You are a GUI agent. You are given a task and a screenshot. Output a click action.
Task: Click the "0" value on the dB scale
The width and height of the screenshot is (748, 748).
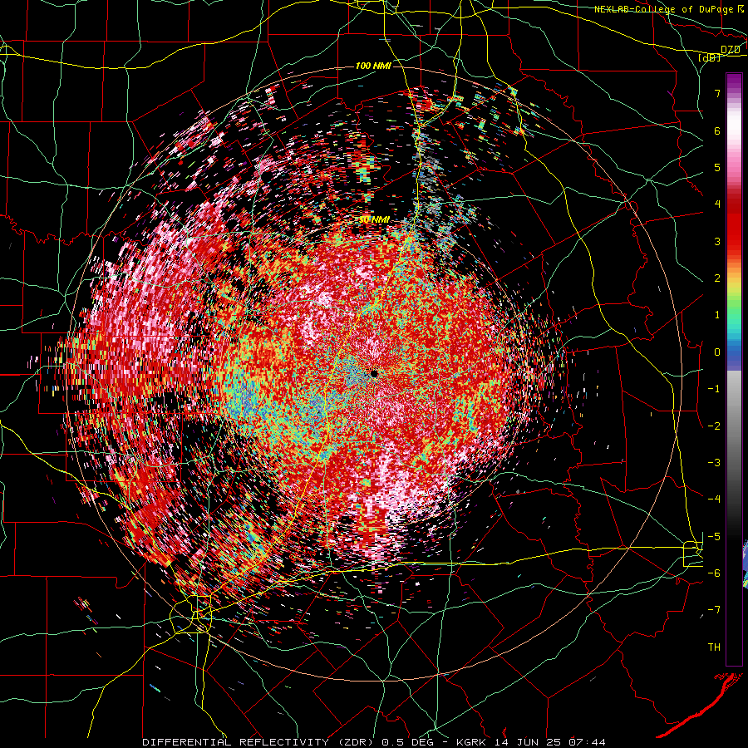pyautogui.click(x=717, y=352)
